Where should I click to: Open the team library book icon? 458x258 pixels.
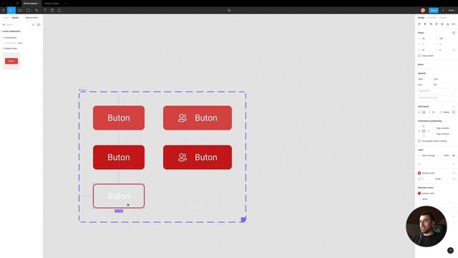33,25
